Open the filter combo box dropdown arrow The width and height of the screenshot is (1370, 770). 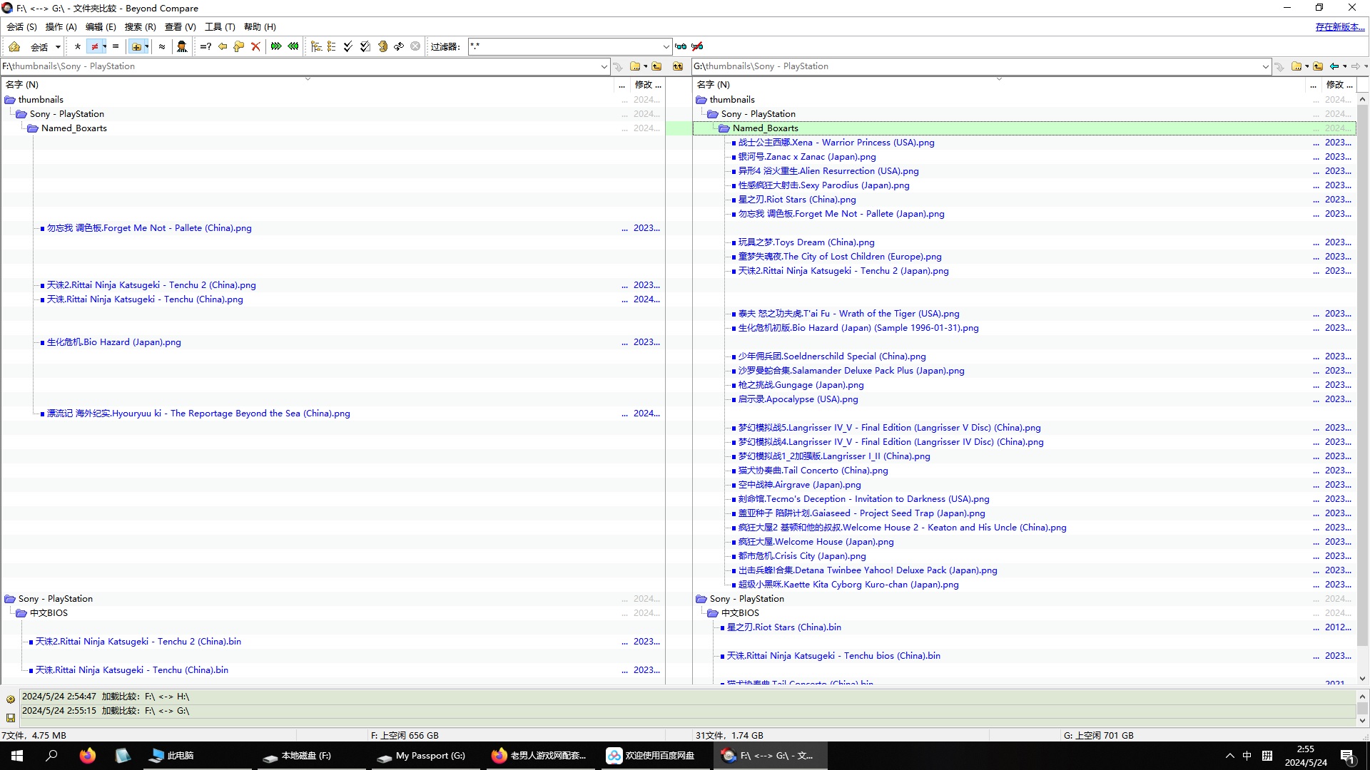point(666,46)
